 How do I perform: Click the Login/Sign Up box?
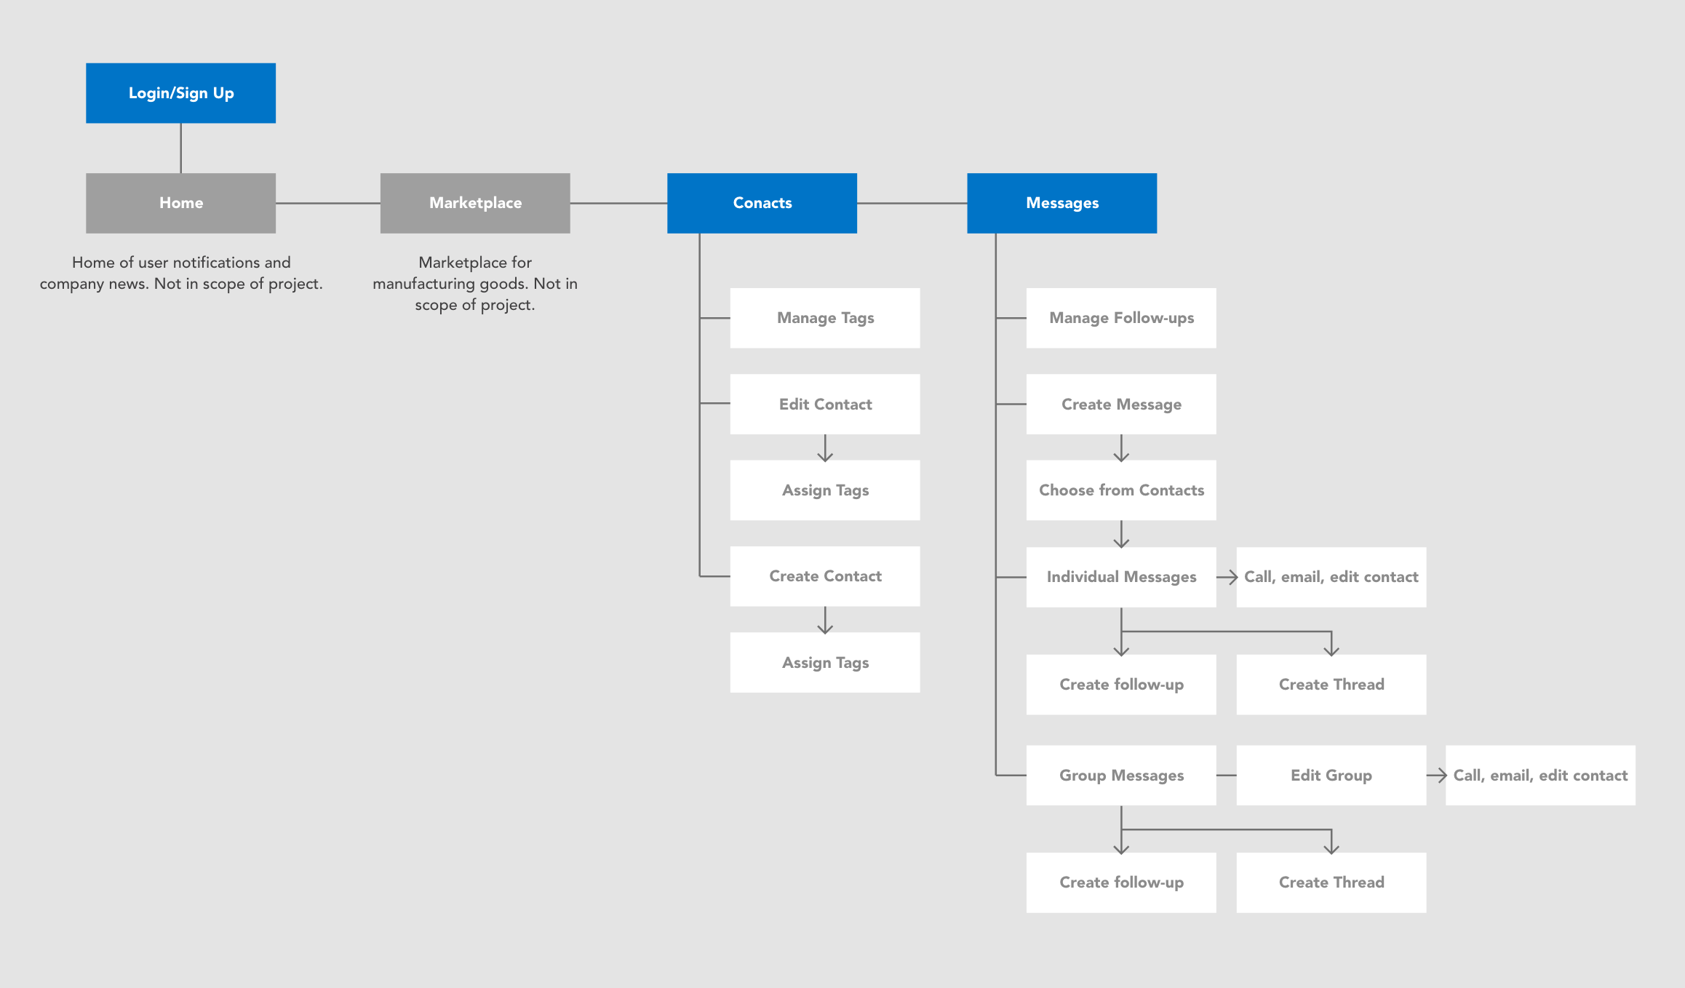coord(180,93)
